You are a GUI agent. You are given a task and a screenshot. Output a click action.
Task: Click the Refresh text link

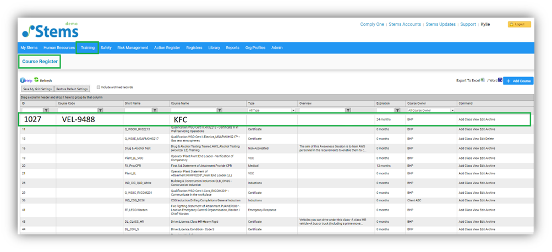(x=46, y=81)
